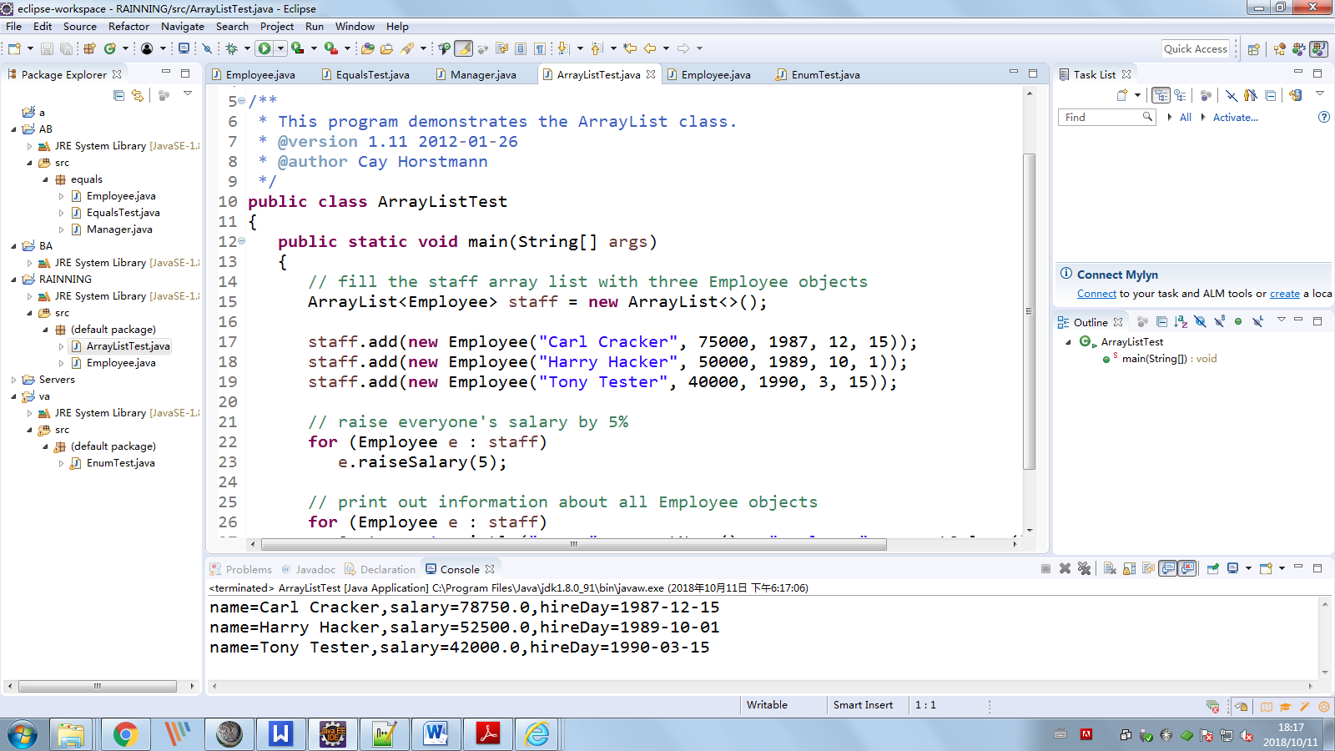Run program with green play button
This screenshot has height=751, width=1335.
click(264, 48)
